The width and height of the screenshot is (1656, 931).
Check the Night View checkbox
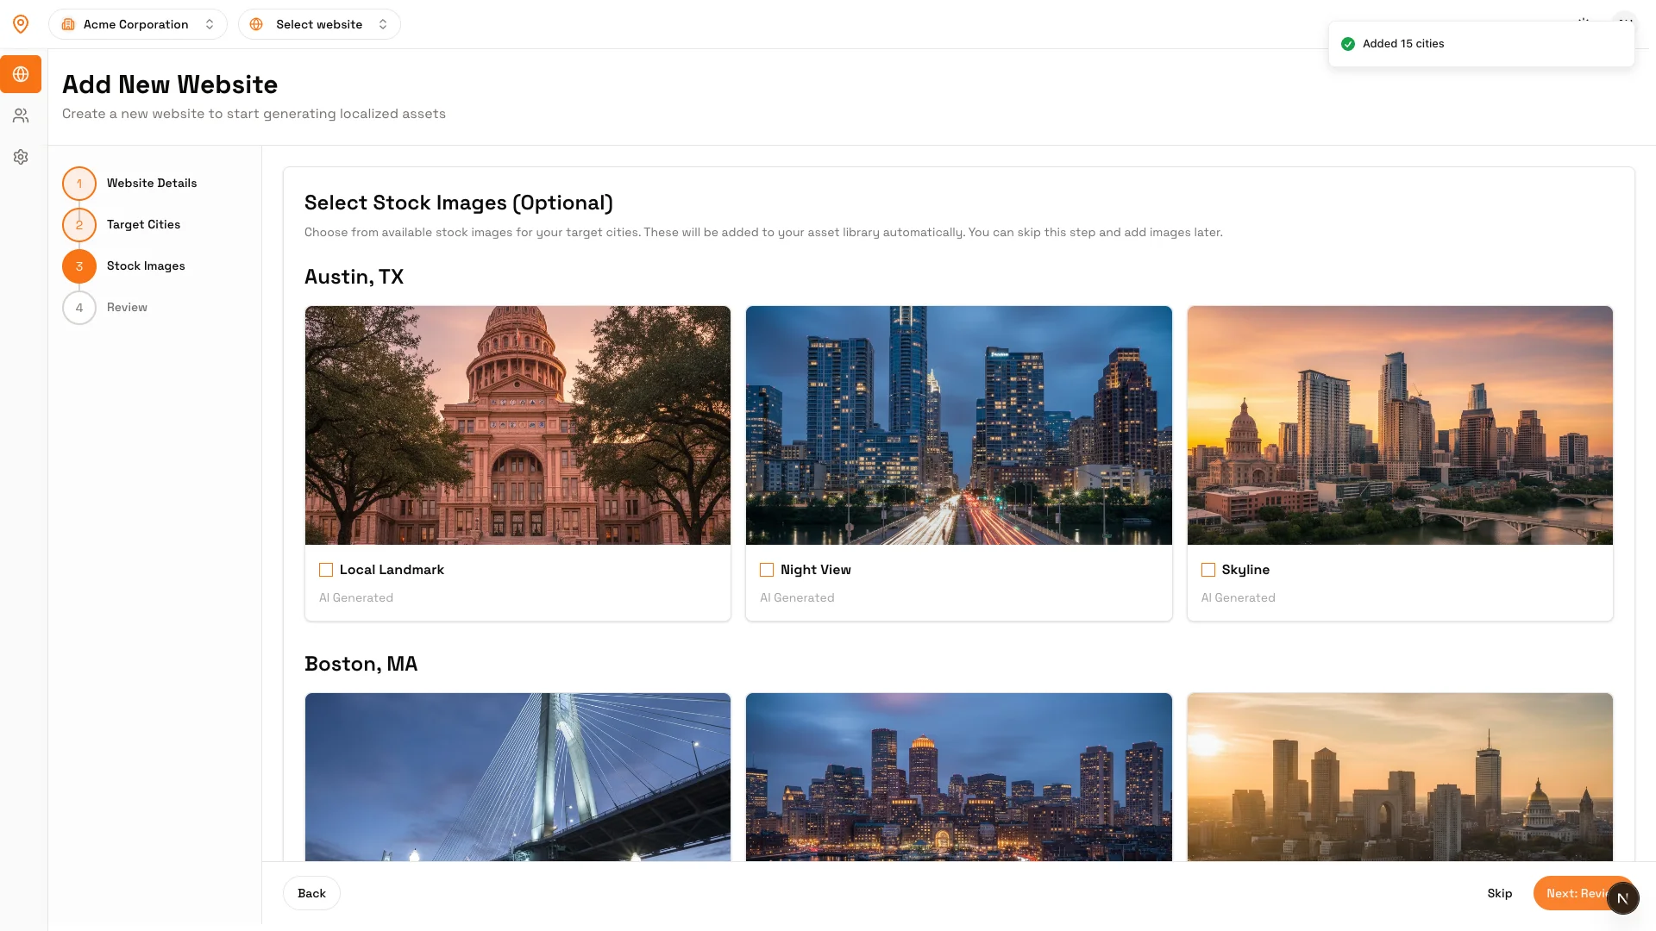pyautogui.click(x=767, y=570)
